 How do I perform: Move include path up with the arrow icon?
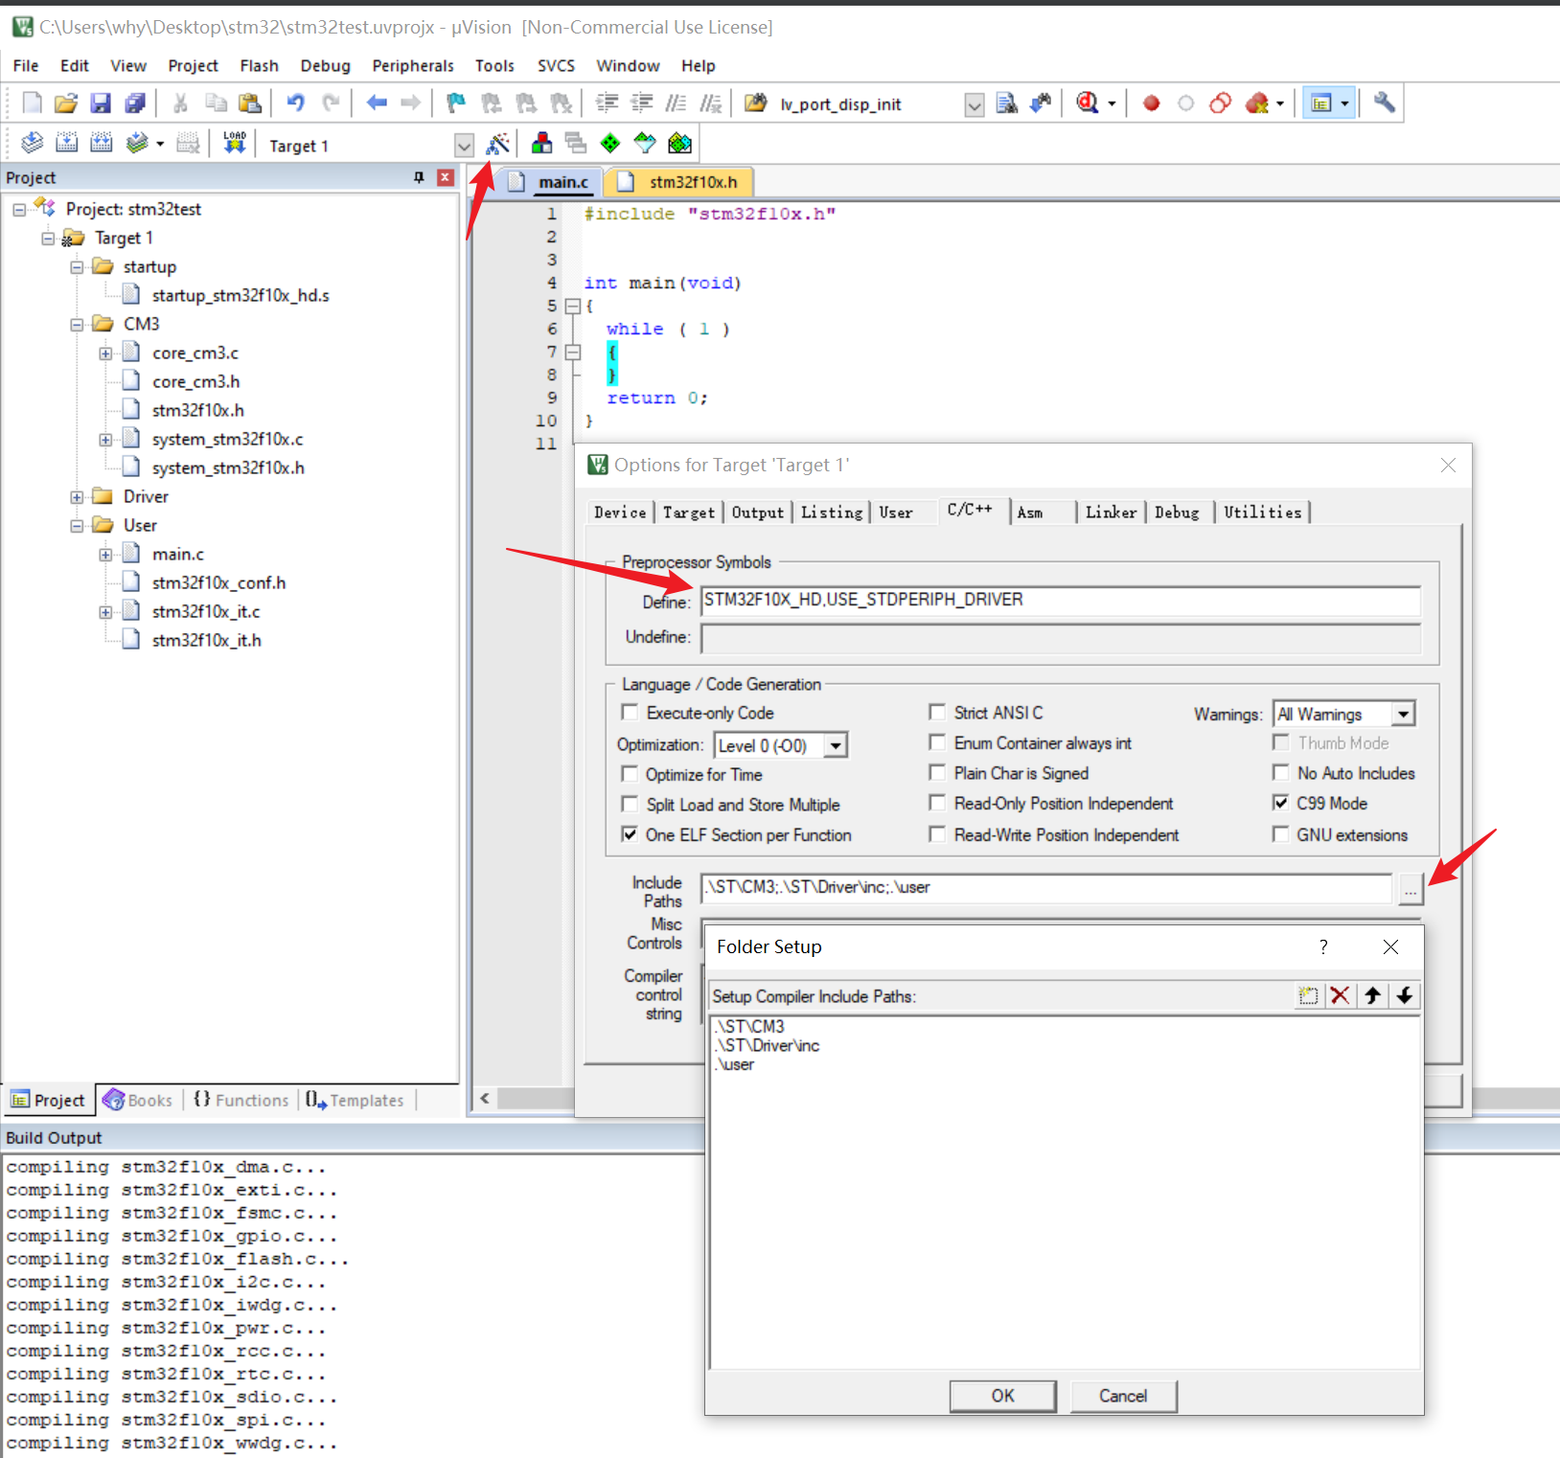(1372, 995)
